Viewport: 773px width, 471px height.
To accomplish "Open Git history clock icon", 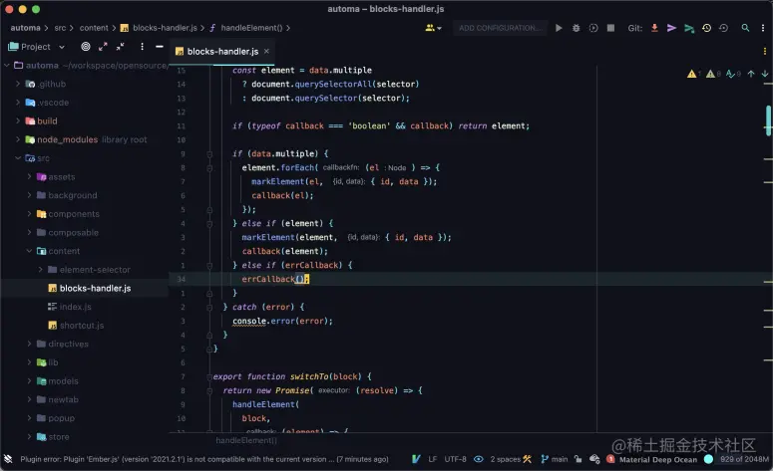I will click(706, 28).
